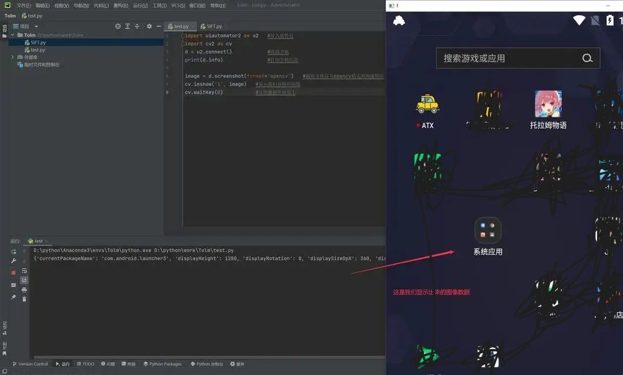Open the 运行(U) menu
623x375 pixels.
coord(140,6)
